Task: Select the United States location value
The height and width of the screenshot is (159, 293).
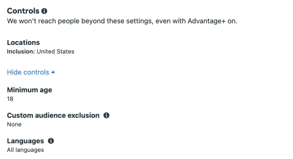Action: tap(56, 51)
